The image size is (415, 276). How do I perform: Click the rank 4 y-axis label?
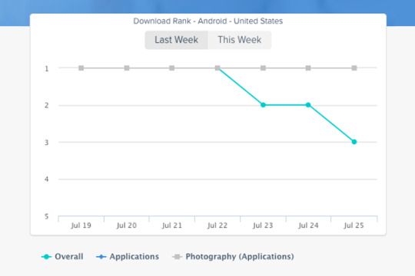click(x=47, y=179)
